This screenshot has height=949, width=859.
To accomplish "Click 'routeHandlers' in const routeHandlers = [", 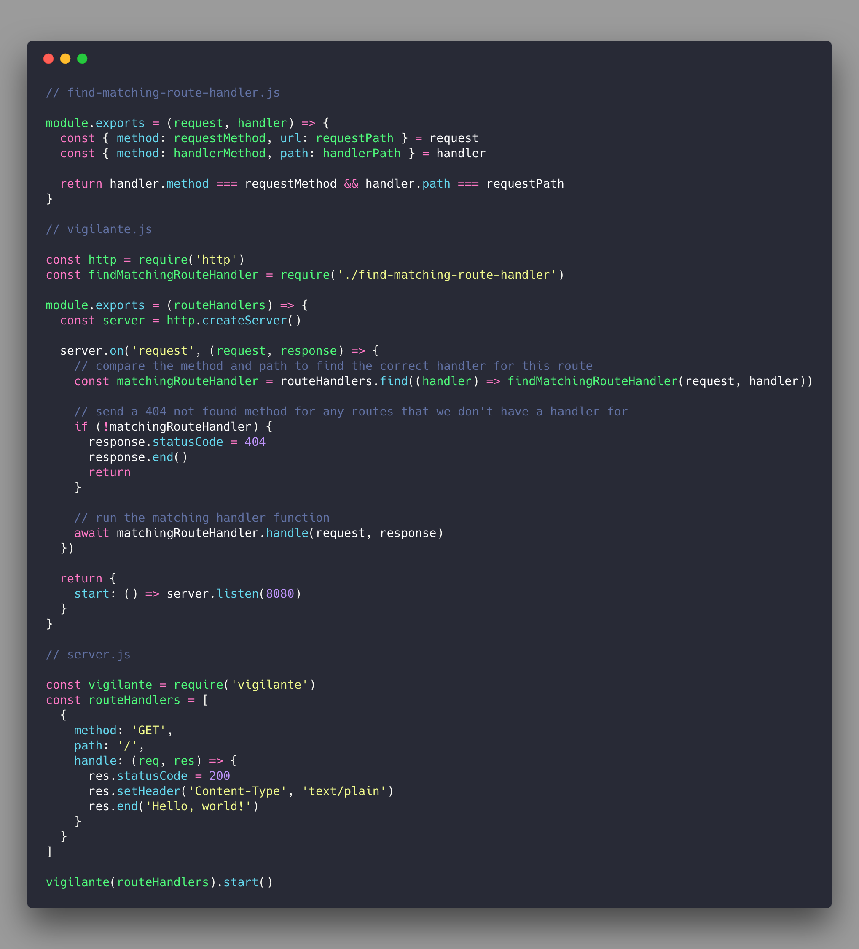I will [x=134, y=701].
